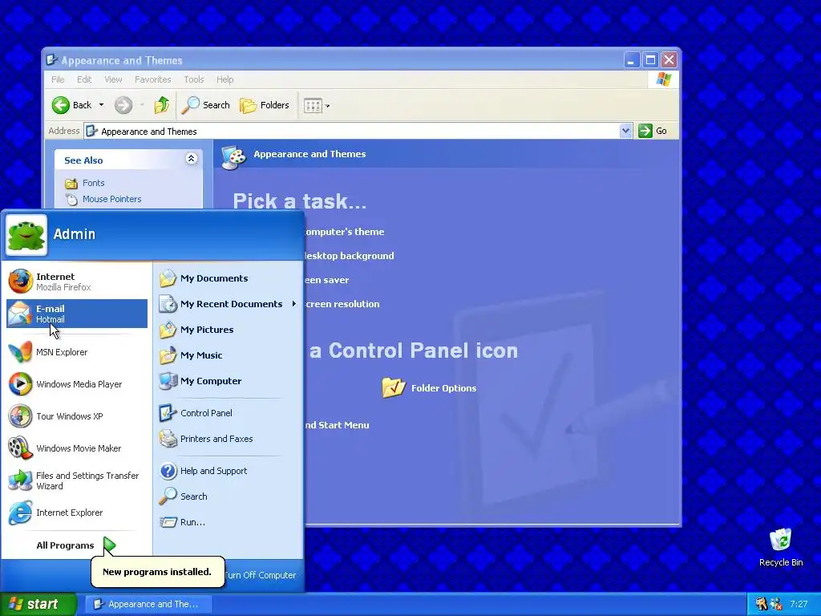Expand My Recent Documents submenu

coord(228,304)
